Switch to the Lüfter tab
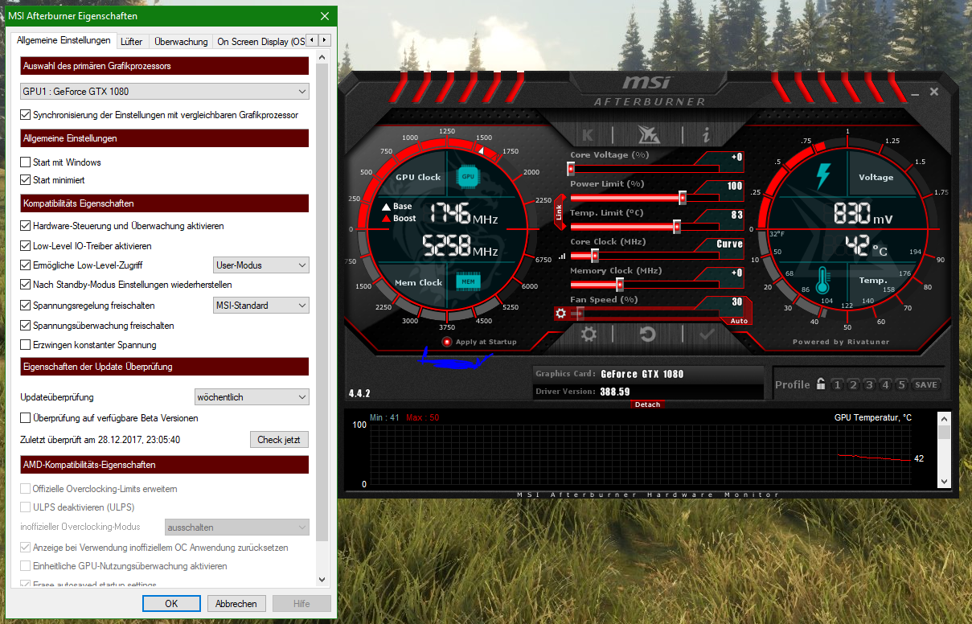972x624 pixels. (131, 42)
